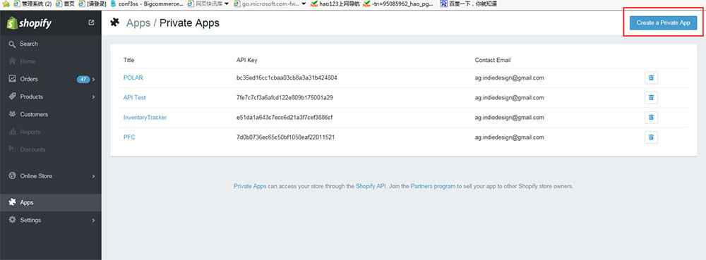Click the contact email in PFC row

(x=509, y=137)
